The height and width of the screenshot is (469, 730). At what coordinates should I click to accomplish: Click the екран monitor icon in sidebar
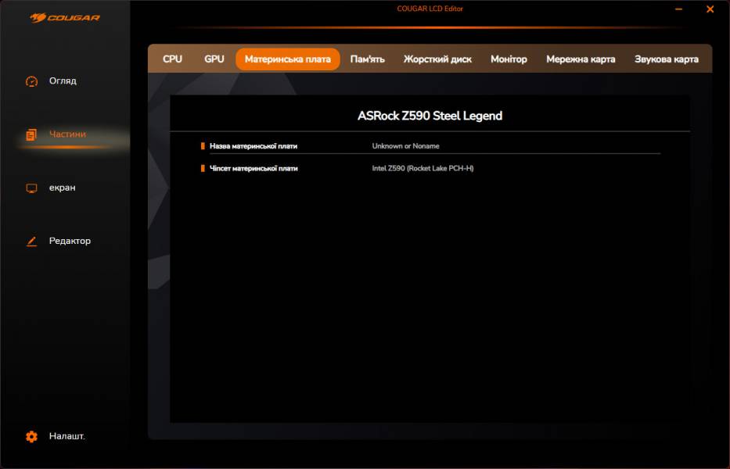click(x=31, y=188)
